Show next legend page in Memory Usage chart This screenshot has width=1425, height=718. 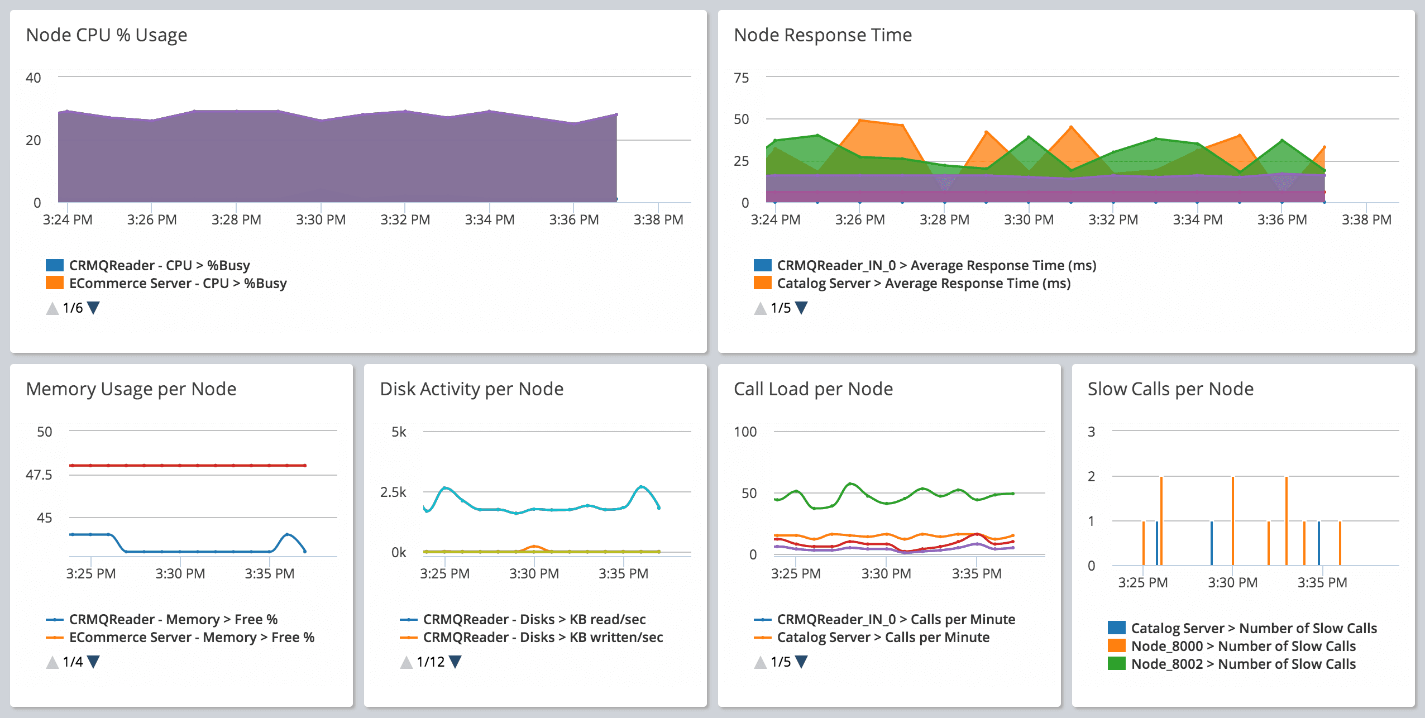tap(94, 662)
